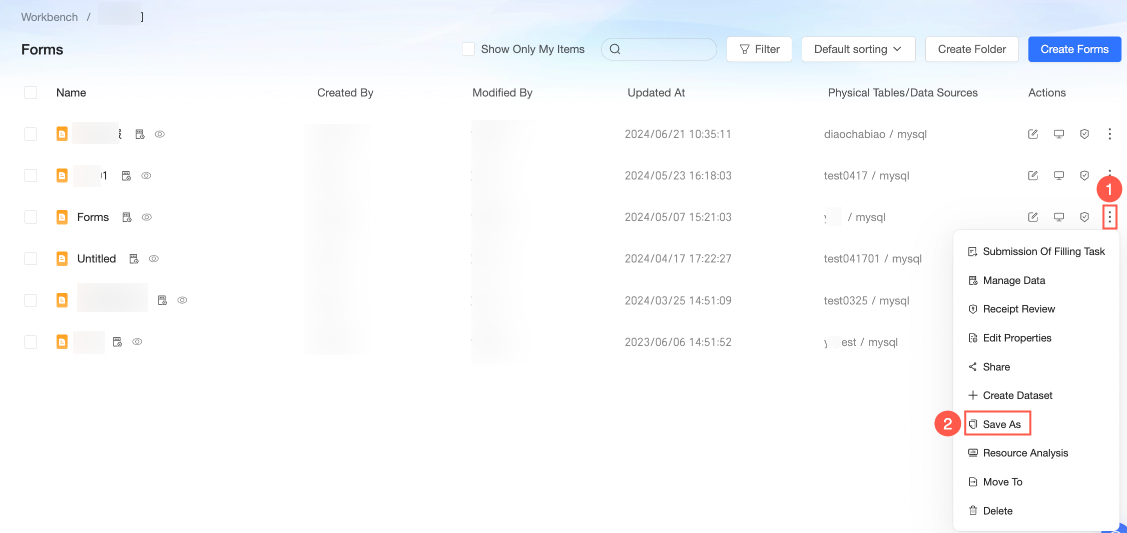Check Show Only My Items box

[468, 49]
